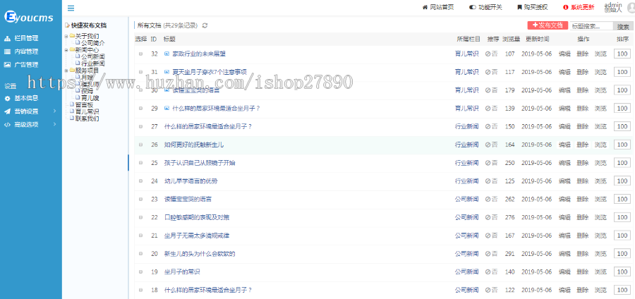
Task: Open 栏目管理 via its sitemap icon
Action: [x=7, y=39]
